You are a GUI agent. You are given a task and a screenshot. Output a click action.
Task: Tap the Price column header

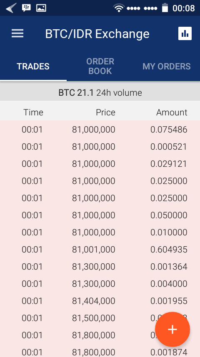105,112
